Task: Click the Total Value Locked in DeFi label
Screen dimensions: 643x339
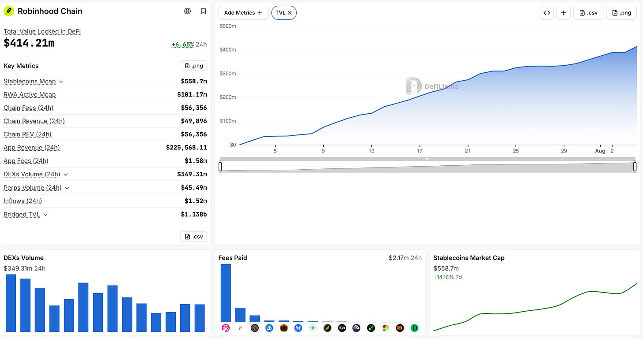Action: [x=42, y=31]
